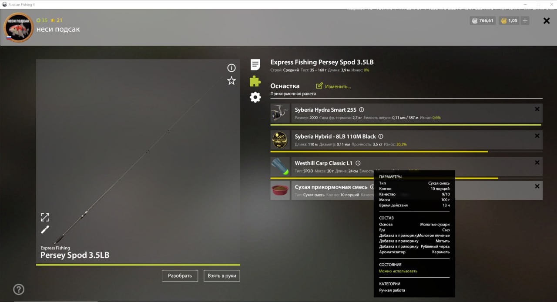Viewport: 557px width, 302px height.
Task: Show info for Syberia Hydra Smart 25S
Action: [x=361, y=110]
